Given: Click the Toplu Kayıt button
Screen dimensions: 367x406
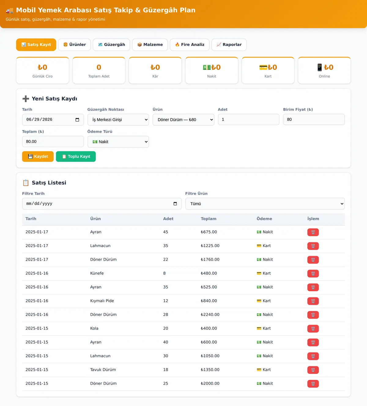Looking at the screenshot, I should (x=76, y=156).
